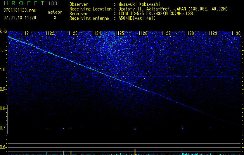
Task: Click the red meteor echo before 1126
Action: pos(135,129)
